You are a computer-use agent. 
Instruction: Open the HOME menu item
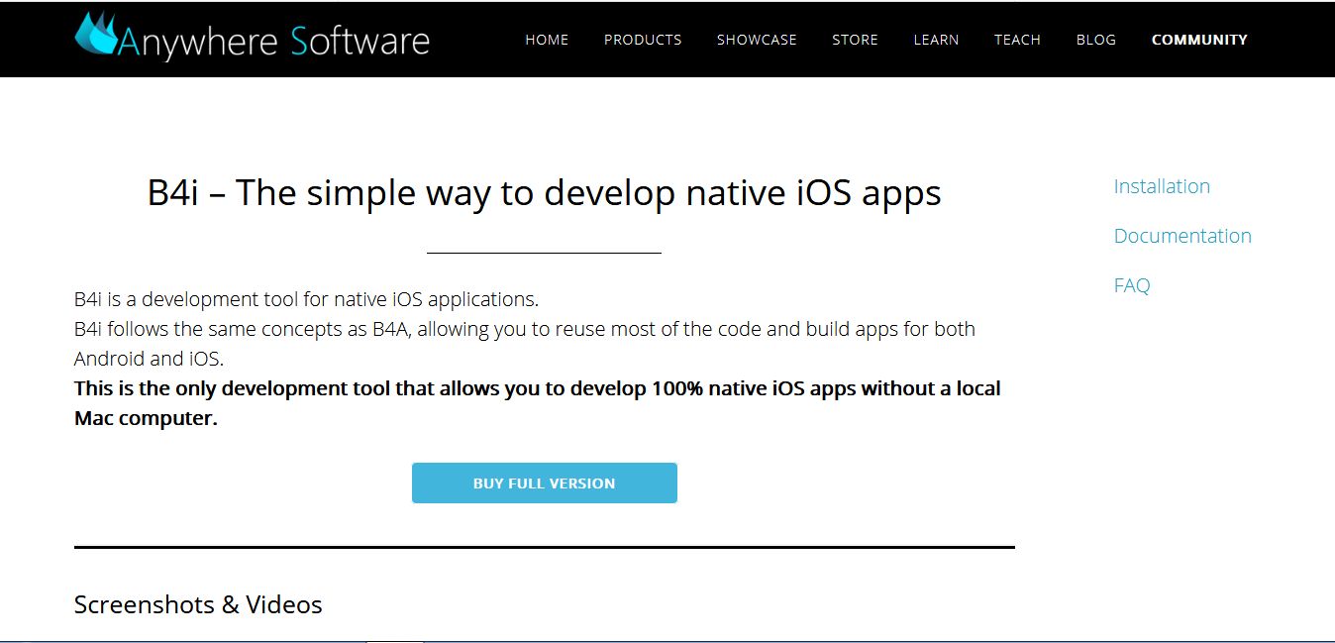click(x=547, y=40)
